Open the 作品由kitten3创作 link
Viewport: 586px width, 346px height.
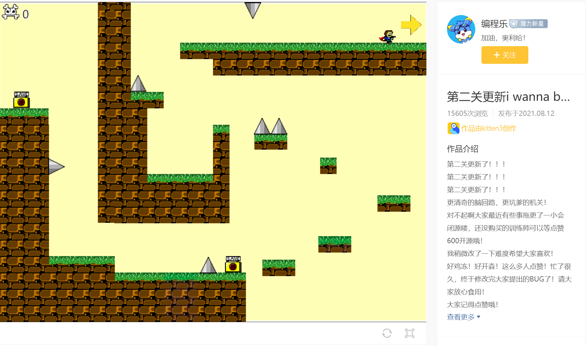pos(489,128)
